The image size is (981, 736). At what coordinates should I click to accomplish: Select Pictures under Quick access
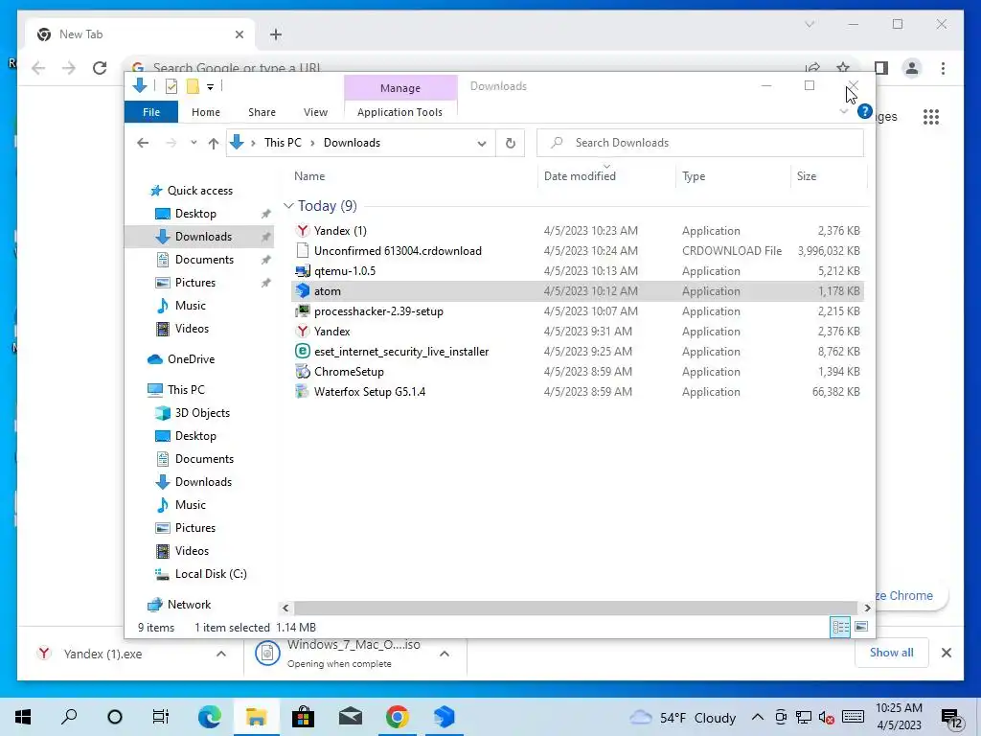pyautogui.click(x=195, y=283)
